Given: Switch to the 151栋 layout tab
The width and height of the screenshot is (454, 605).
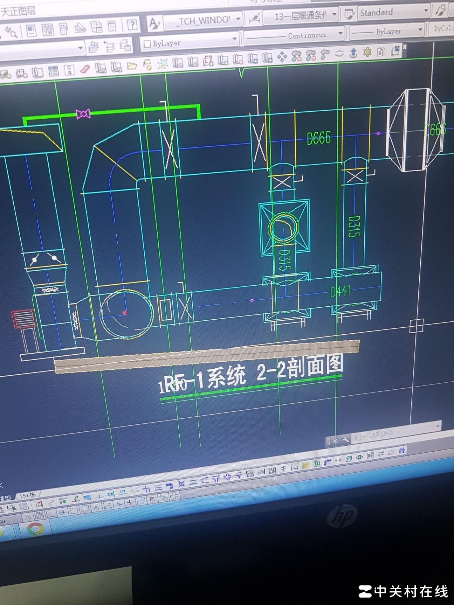Looking at the screenshot, I should tap(27, 495).
